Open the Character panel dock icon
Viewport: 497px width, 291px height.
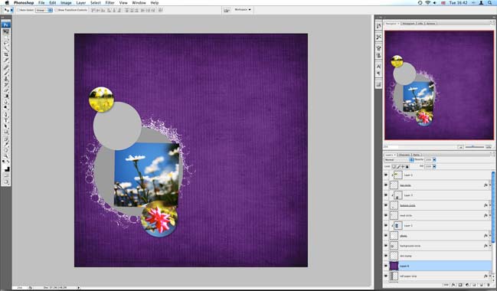378,67
